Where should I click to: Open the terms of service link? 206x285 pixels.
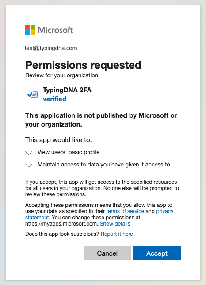coord(125,211)
